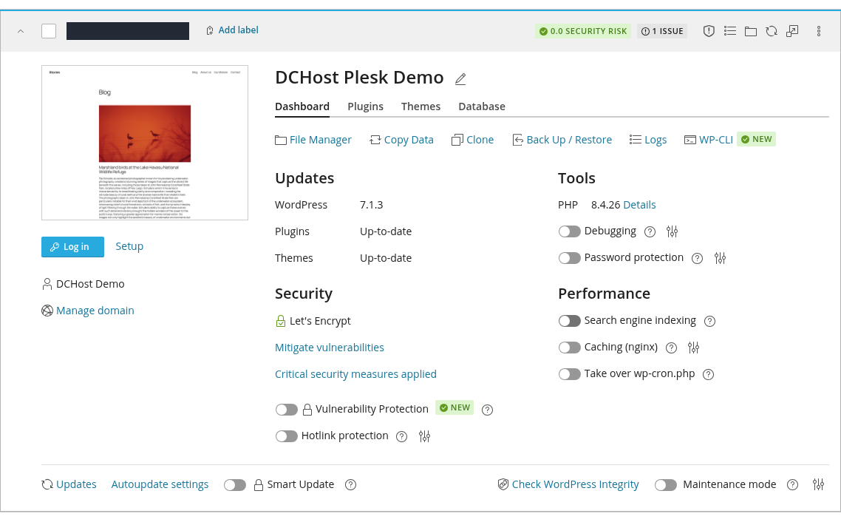Collapse the site card with the chevron
The width and height of the screenshot is (841, 525).
[21, 31]
